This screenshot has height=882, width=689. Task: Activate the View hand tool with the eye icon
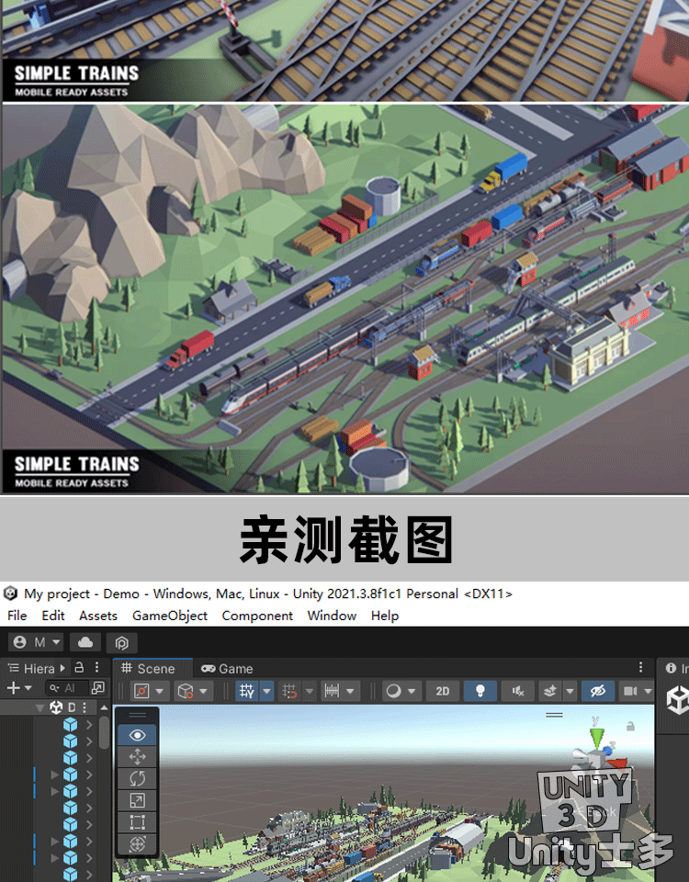(138, 735)
